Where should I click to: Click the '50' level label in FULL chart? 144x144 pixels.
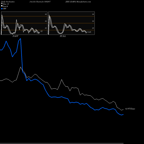click(93, 21)
